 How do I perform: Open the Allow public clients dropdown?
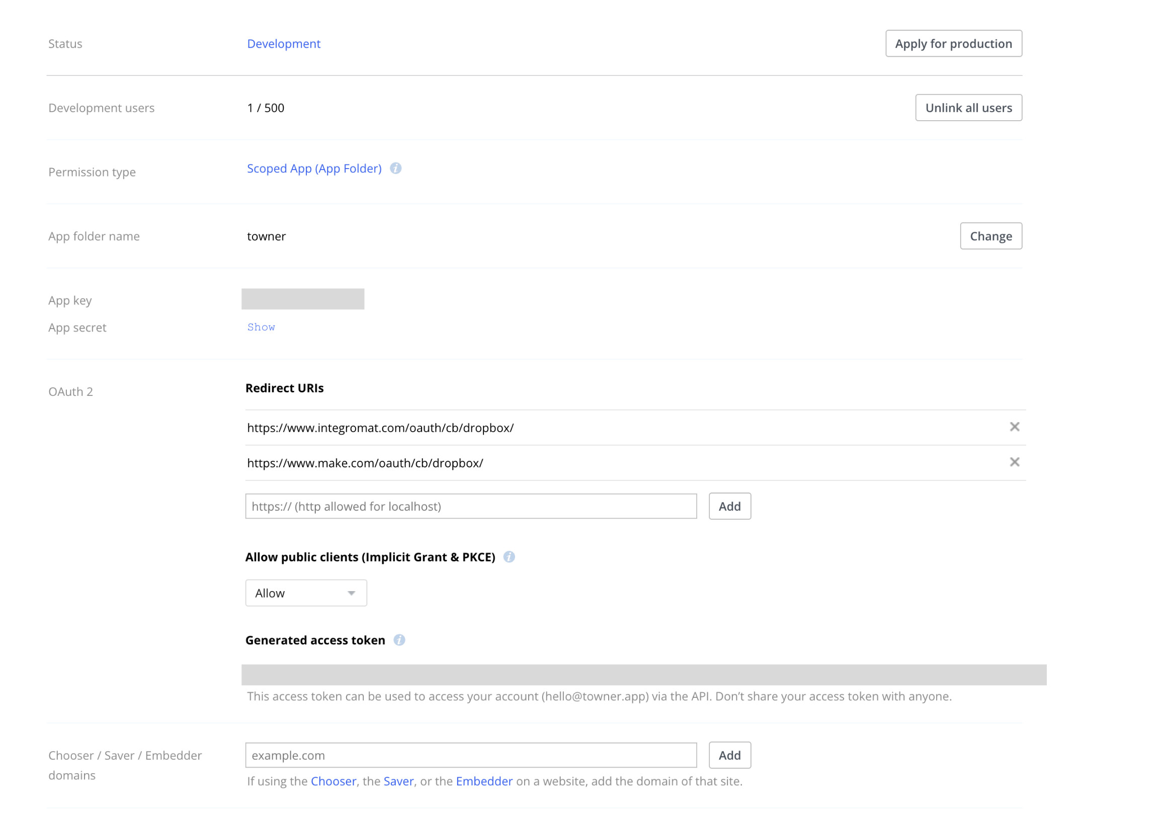coord(306,593)
